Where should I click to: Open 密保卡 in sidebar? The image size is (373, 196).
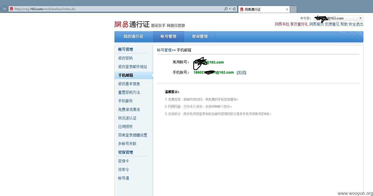point(124,161)
